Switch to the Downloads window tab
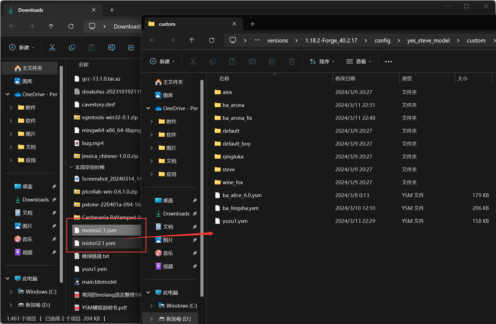This screenshot has width=496, height=324. [x=31, y=10]
